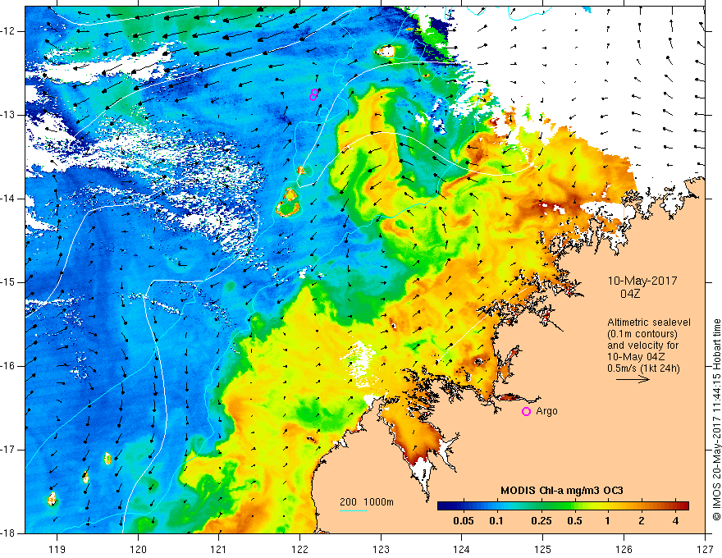
Task: Click the Chl-a color bar
Action: tap(563, 505)
